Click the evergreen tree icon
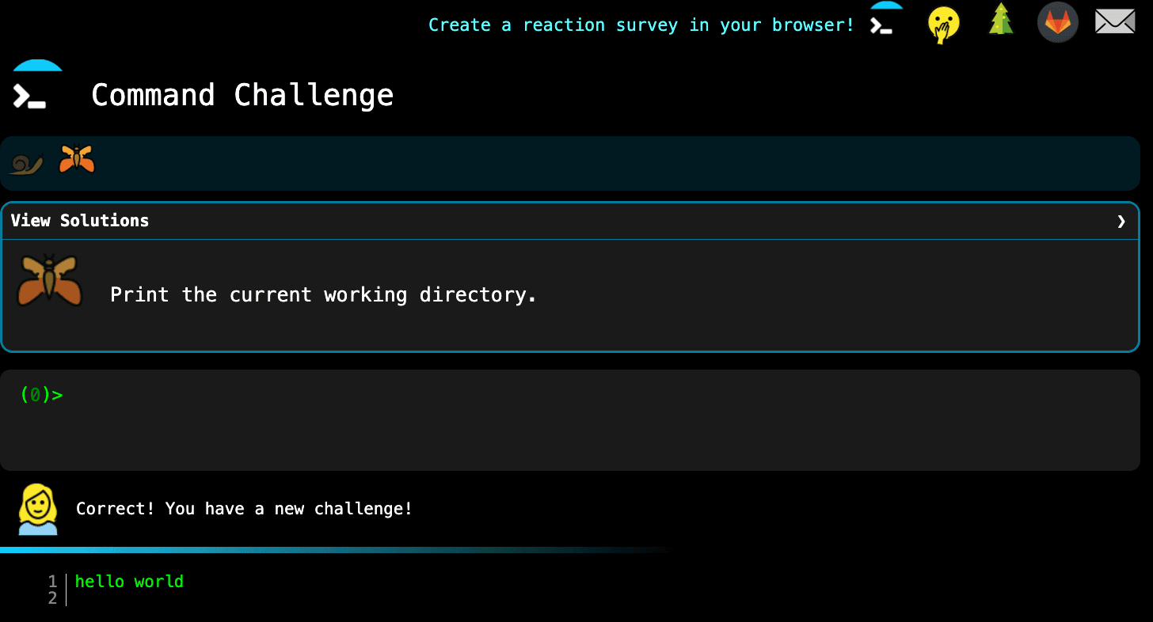The image size is (1153, 622). [1001, 21]
